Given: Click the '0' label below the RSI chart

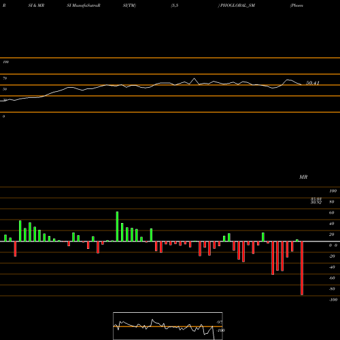Looking at the screenshot, I should 3,116.
